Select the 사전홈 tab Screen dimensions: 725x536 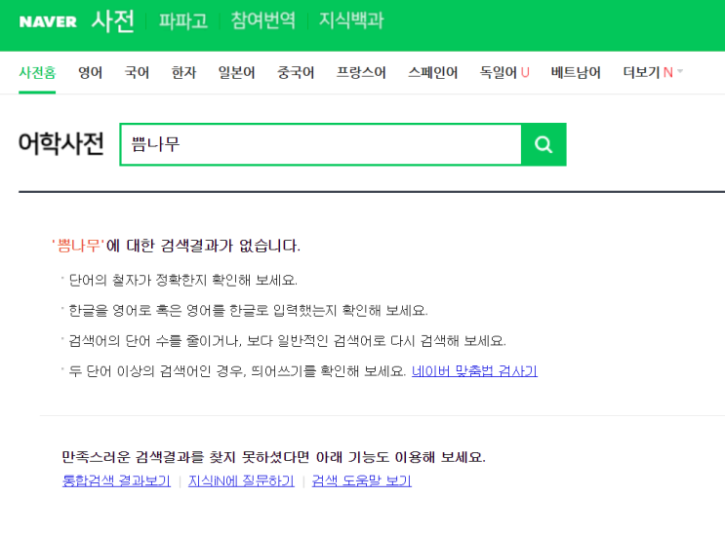pyautogui.click(x=37, y=72)
